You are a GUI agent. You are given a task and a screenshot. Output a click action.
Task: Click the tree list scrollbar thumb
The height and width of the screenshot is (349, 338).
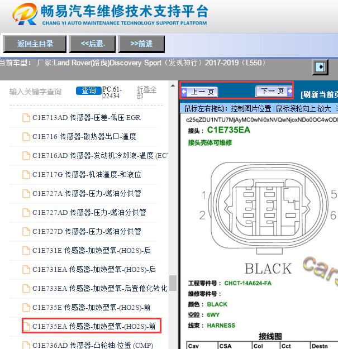173,283
